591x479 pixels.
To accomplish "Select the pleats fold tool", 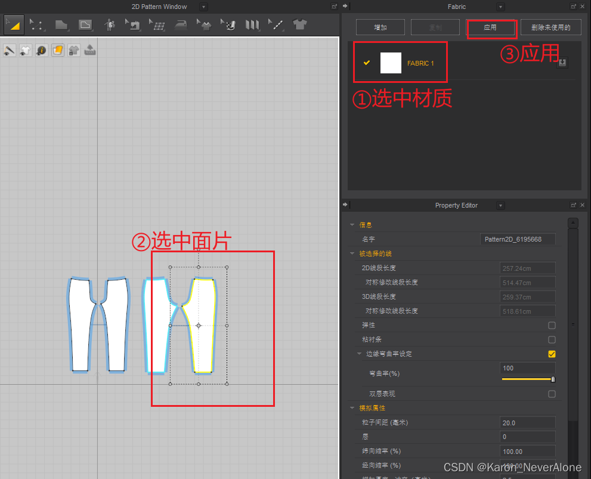I will 252,25.
